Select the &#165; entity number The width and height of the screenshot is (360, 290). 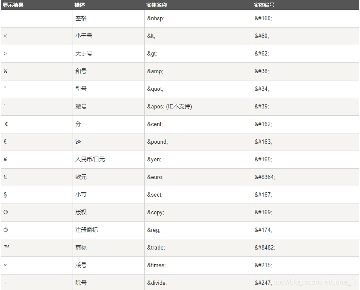(x=263, y=159)
